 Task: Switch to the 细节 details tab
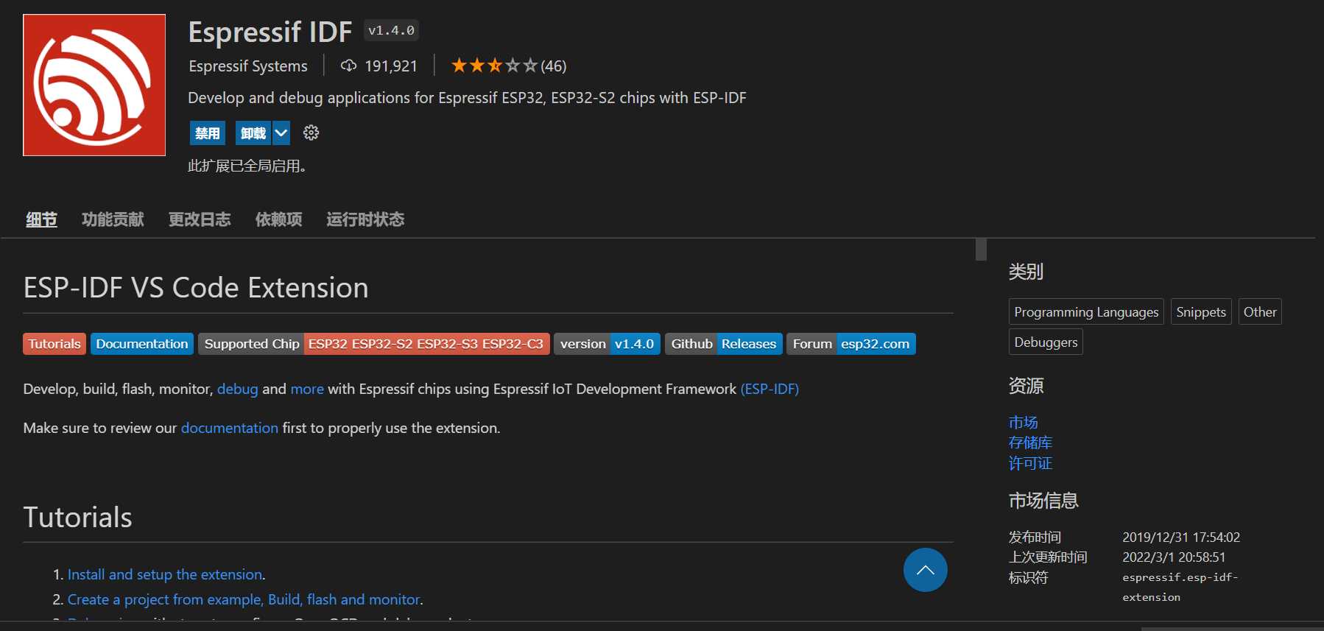click(x=41, y=219)
